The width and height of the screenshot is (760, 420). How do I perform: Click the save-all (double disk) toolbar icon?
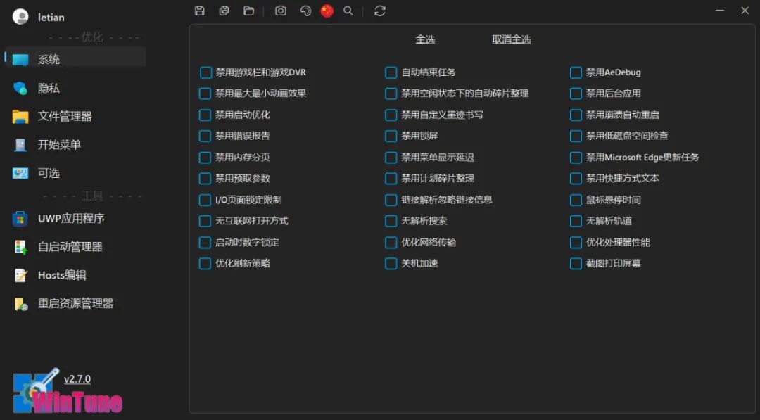click(x=224, y=11)
